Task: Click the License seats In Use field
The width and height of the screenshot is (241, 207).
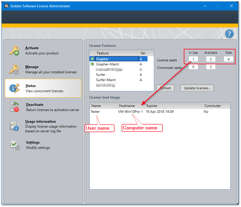Action: [x=193, y=59]
